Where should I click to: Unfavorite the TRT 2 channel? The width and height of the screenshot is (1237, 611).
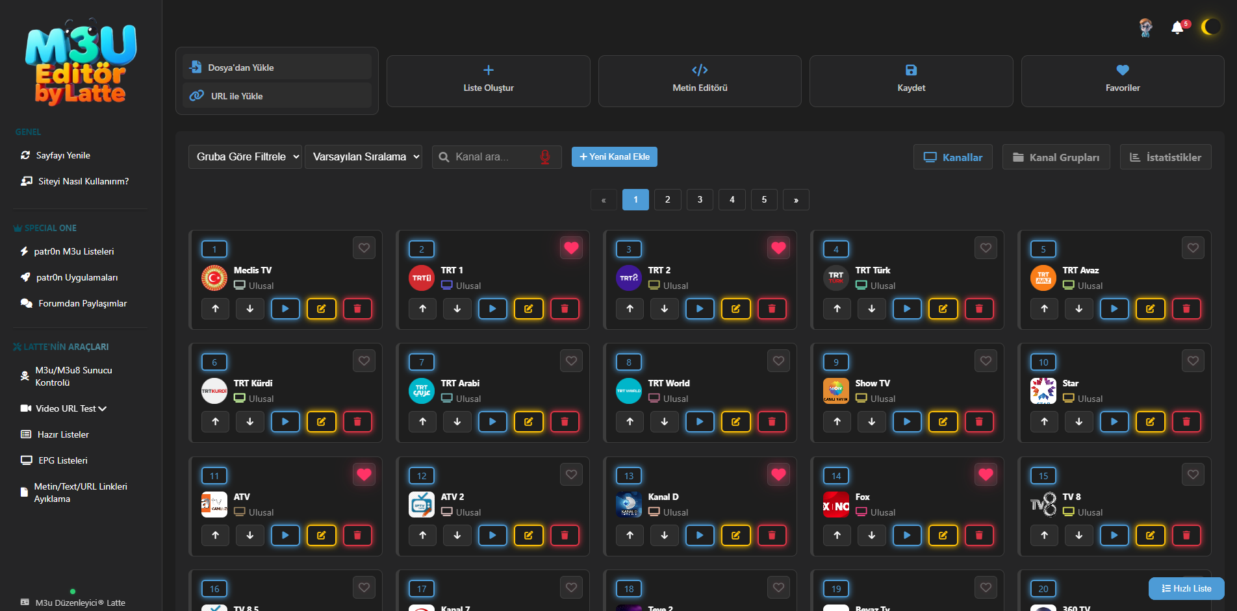point(778,247)
